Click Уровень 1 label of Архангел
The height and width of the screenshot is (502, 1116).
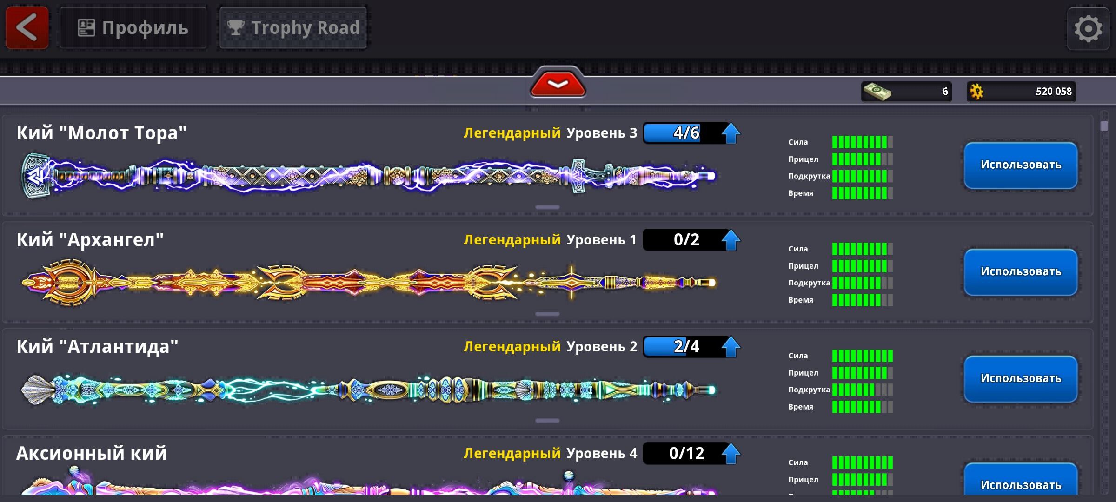click(602, 240)
